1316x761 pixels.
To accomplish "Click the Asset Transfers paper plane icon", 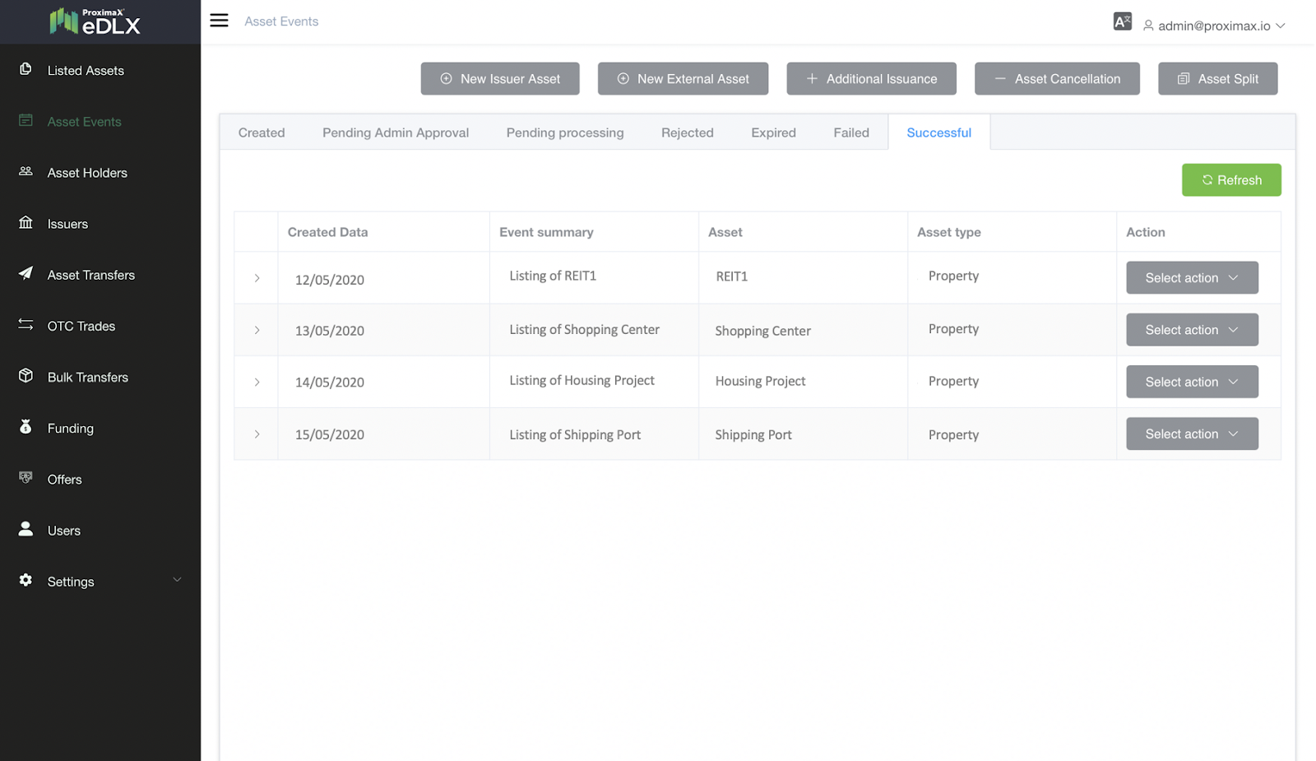I will (x=25, y=274).
